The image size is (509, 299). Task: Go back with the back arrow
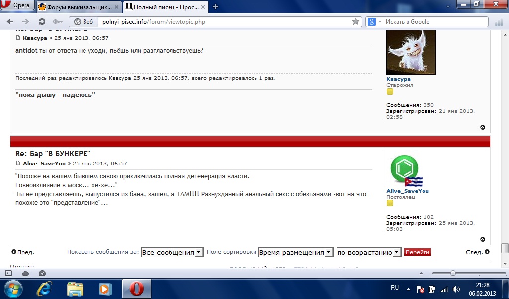point(10,22)
